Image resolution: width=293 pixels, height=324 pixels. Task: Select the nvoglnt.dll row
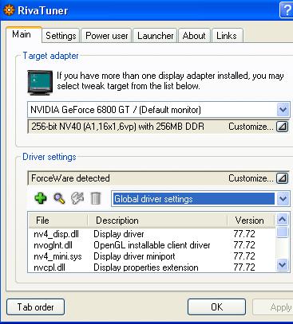point(152,245)
